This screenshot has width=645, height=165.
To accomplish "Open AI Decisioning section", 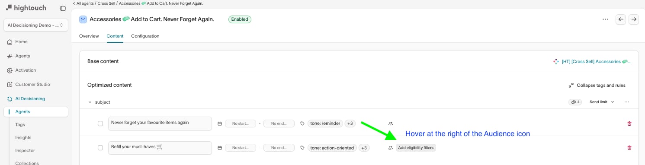I will click(x=30, y=99).
